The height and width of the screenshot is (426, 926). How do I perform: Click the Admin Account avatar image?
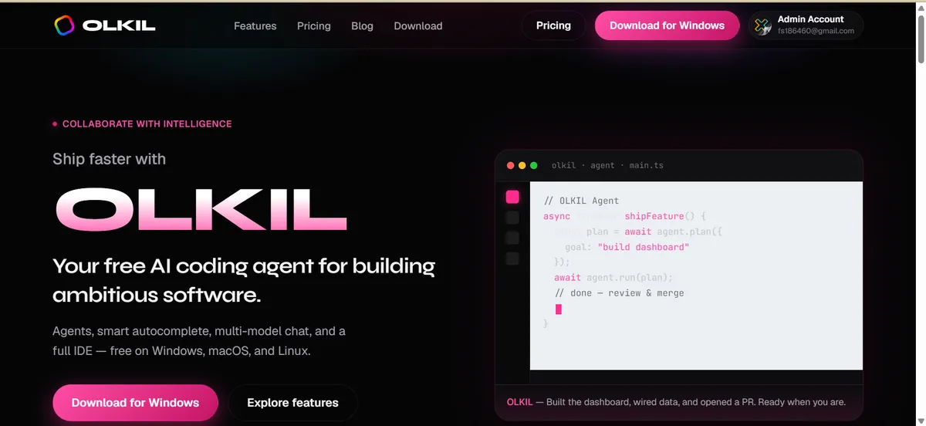[x=762, y=25]
